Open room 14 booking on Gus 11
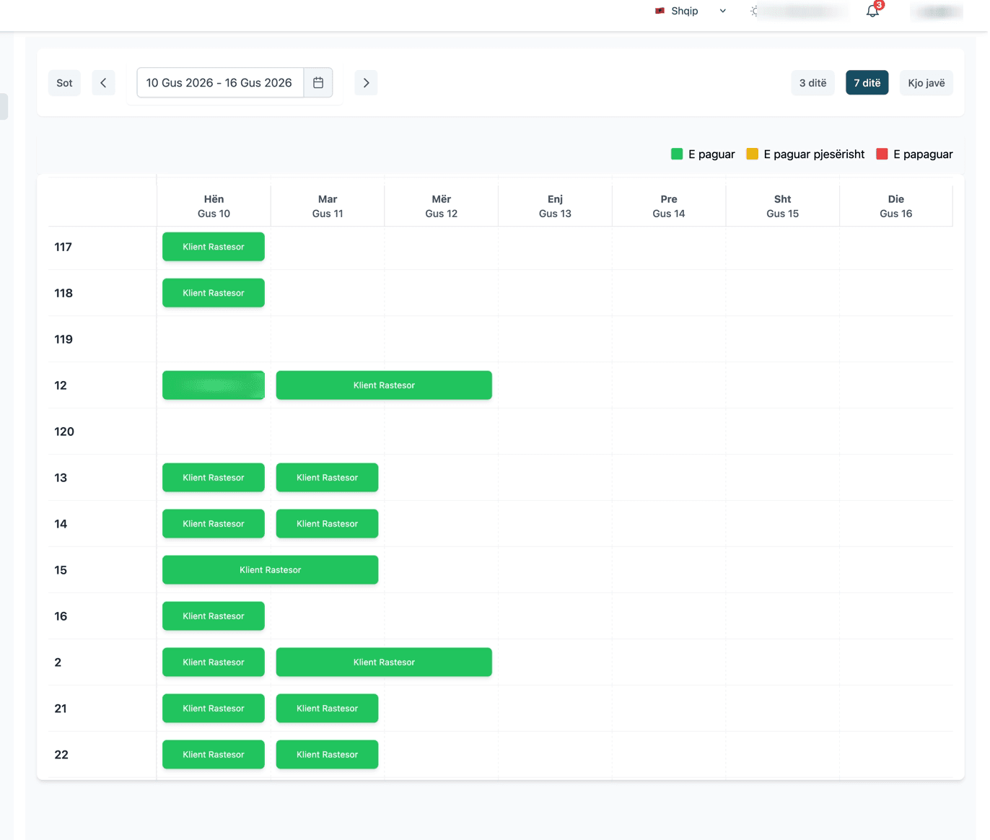Image resolution: width=990 pixels, height=840 pixels. point(327,524)
